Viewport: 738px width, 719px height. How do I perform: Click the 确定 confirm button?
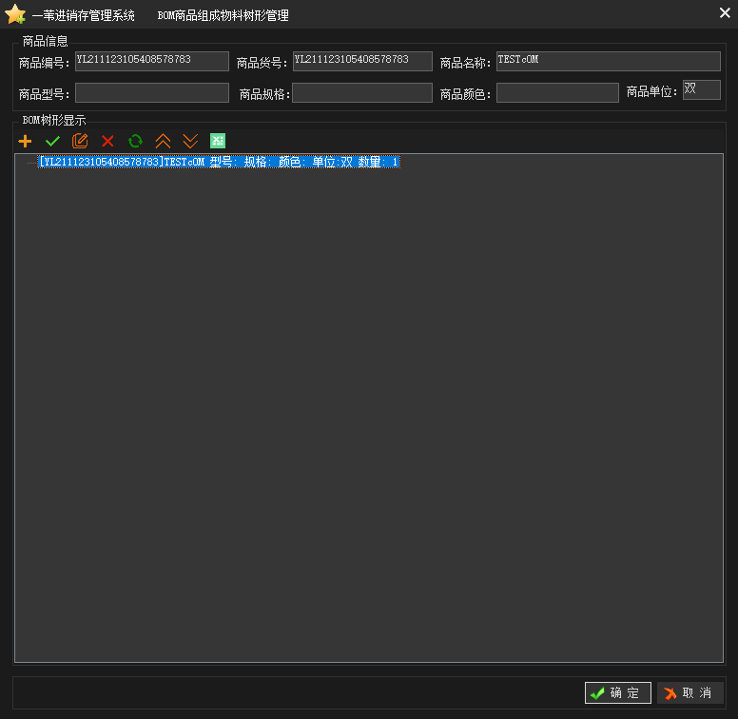tap(618, 692)
